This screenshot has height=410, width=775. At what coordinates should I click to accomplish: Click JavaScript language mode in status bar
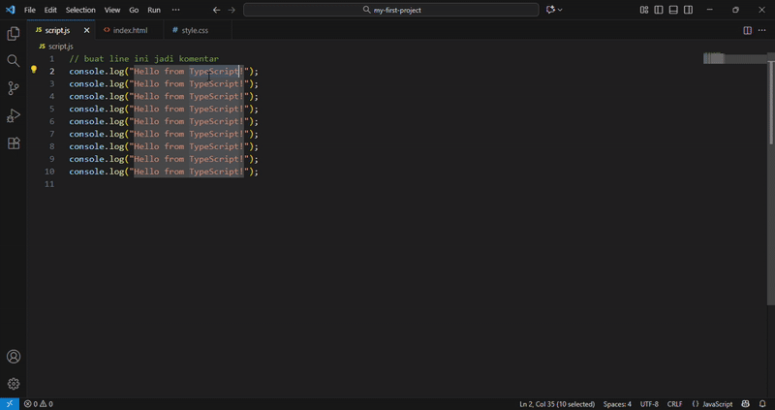(x=713, y=404)
